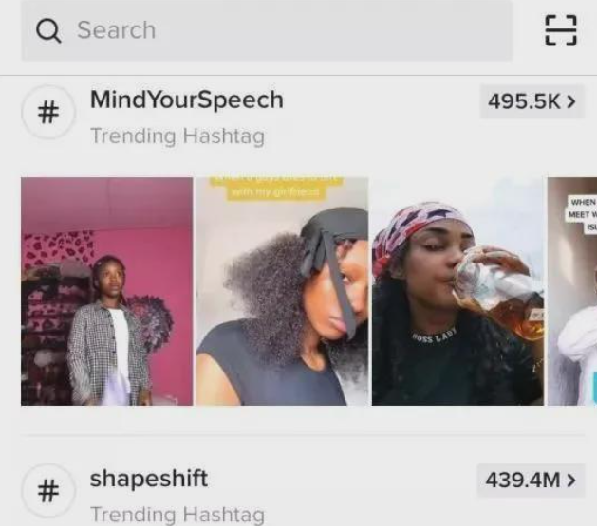Tap the QR code scan icon
This screenshot has width=597, height=526.
(x=560, y=30)
